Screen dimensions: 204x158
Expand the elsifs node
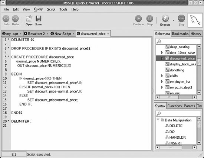click(x=162, y=75)
